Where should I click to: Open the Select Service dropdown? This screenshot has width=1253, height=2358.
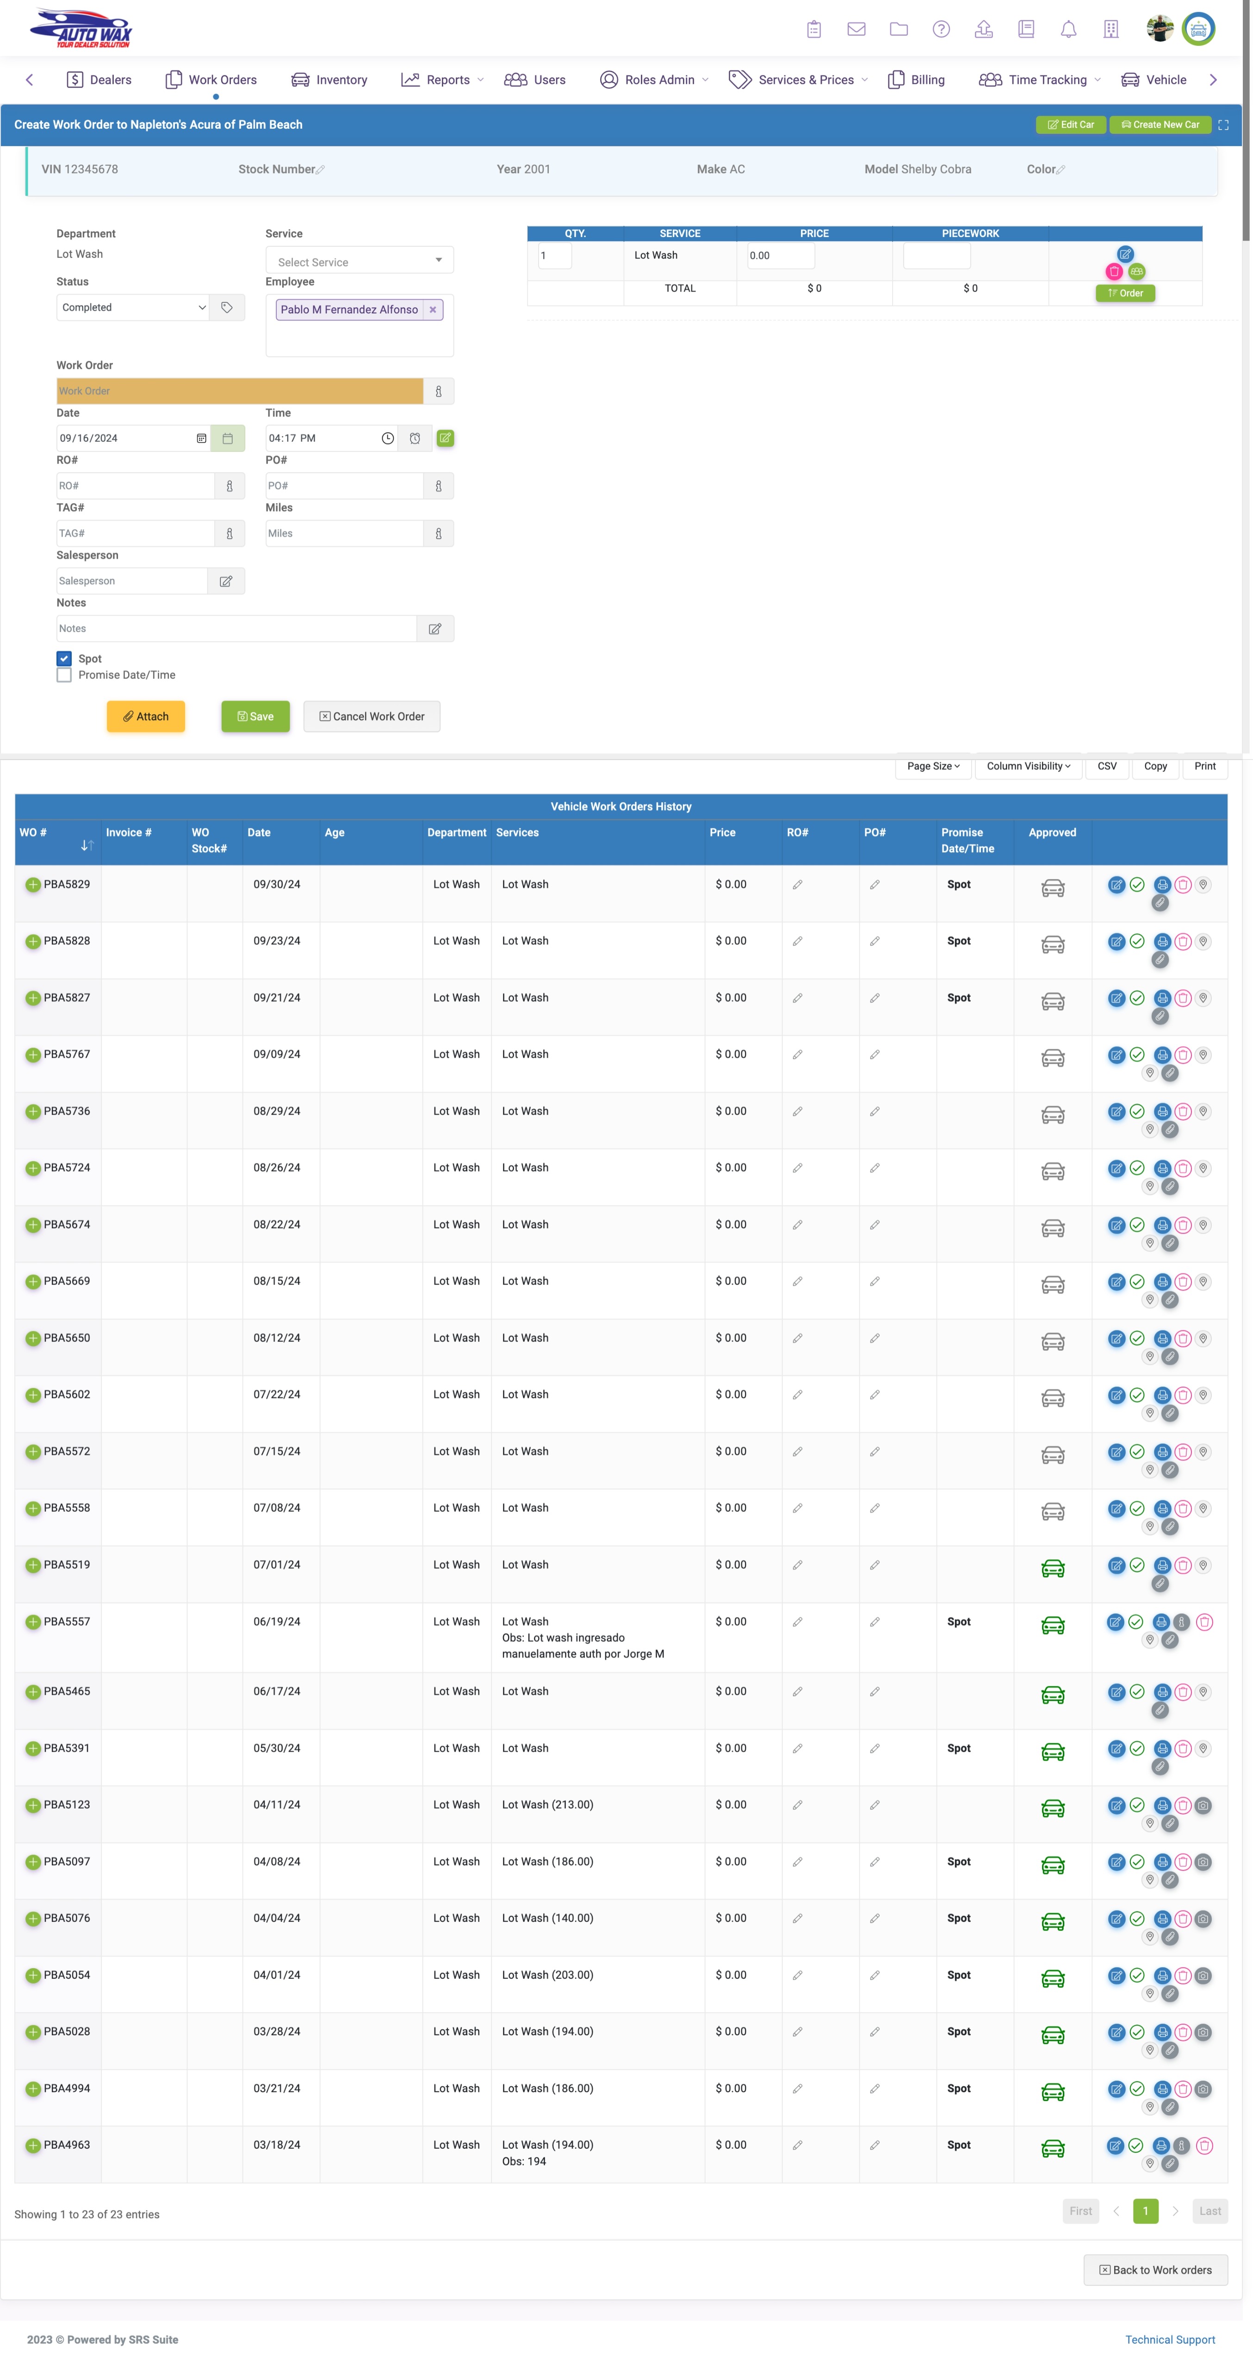[359, 262]
